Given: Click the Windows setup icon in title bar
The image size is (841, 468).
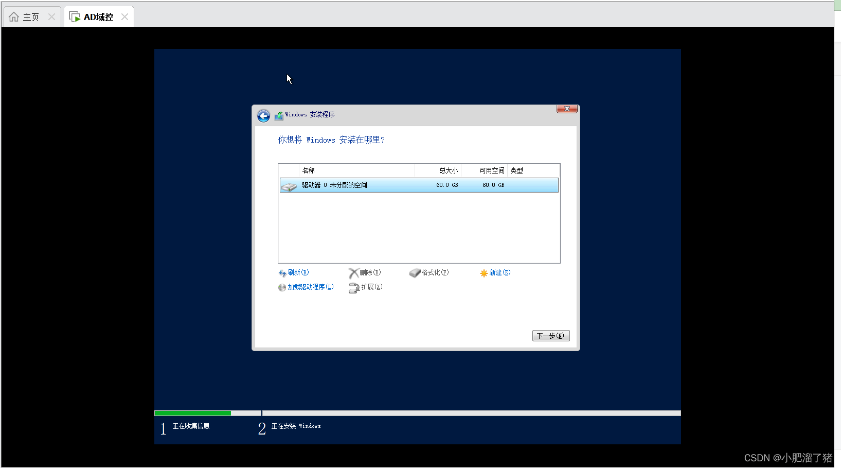Looking at the screenshot, I should click(x=279, y=115).
